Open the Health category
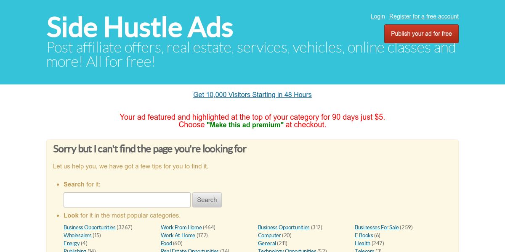The image size is (505, 252). click(x=362, y=243)
